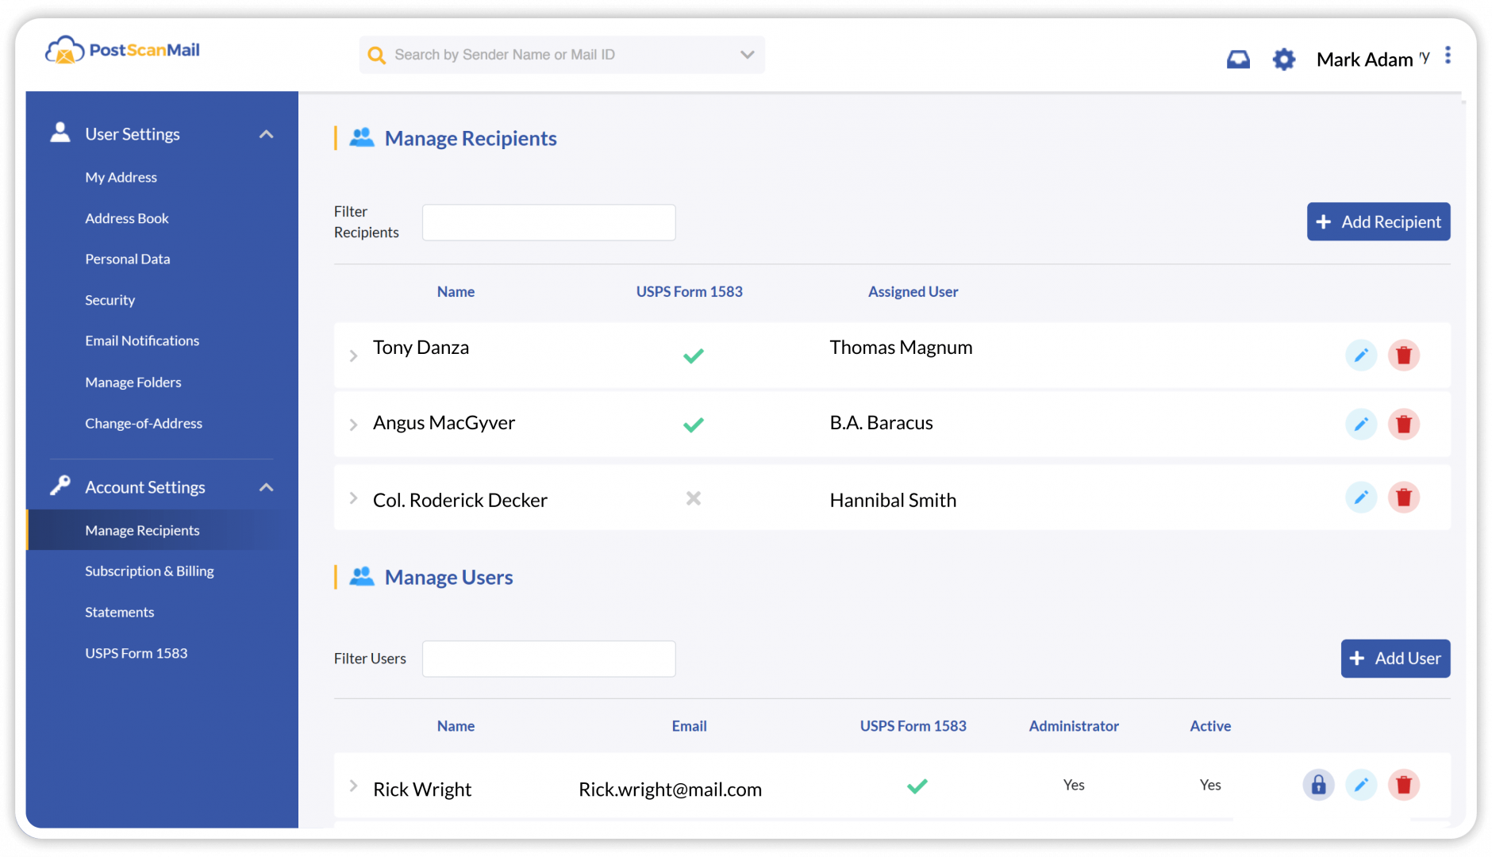
Task: Click the Add User button
Action: (x=1394, y=658)
